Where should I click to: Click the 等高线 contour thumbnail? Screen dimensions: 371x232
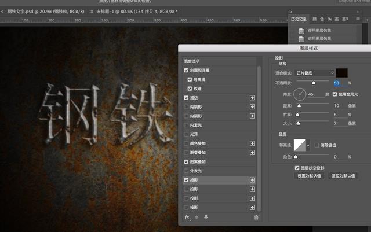point(300,145)
